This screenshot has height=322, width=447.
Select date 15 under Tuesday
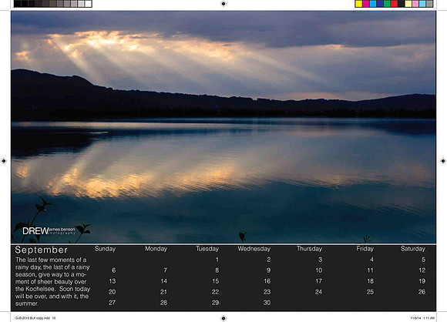pyautogui.click(x=216, y=281)
